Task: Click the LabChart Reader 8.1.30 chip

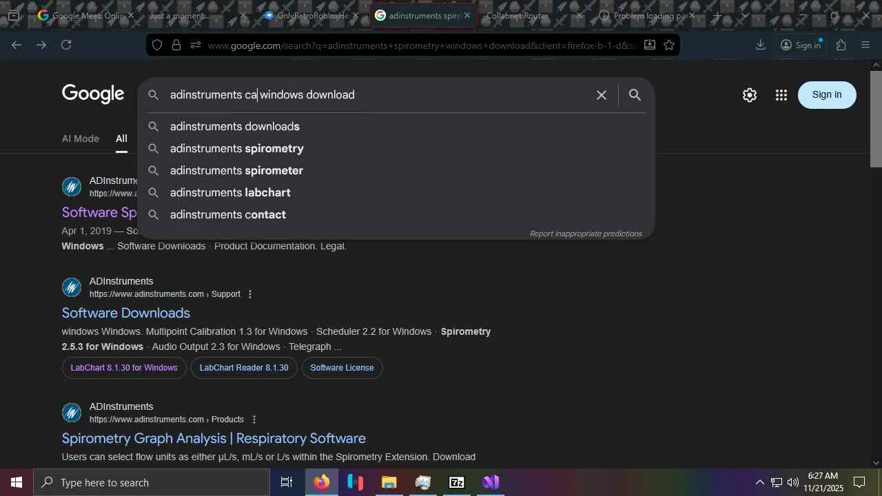Action: click(244, 368)
